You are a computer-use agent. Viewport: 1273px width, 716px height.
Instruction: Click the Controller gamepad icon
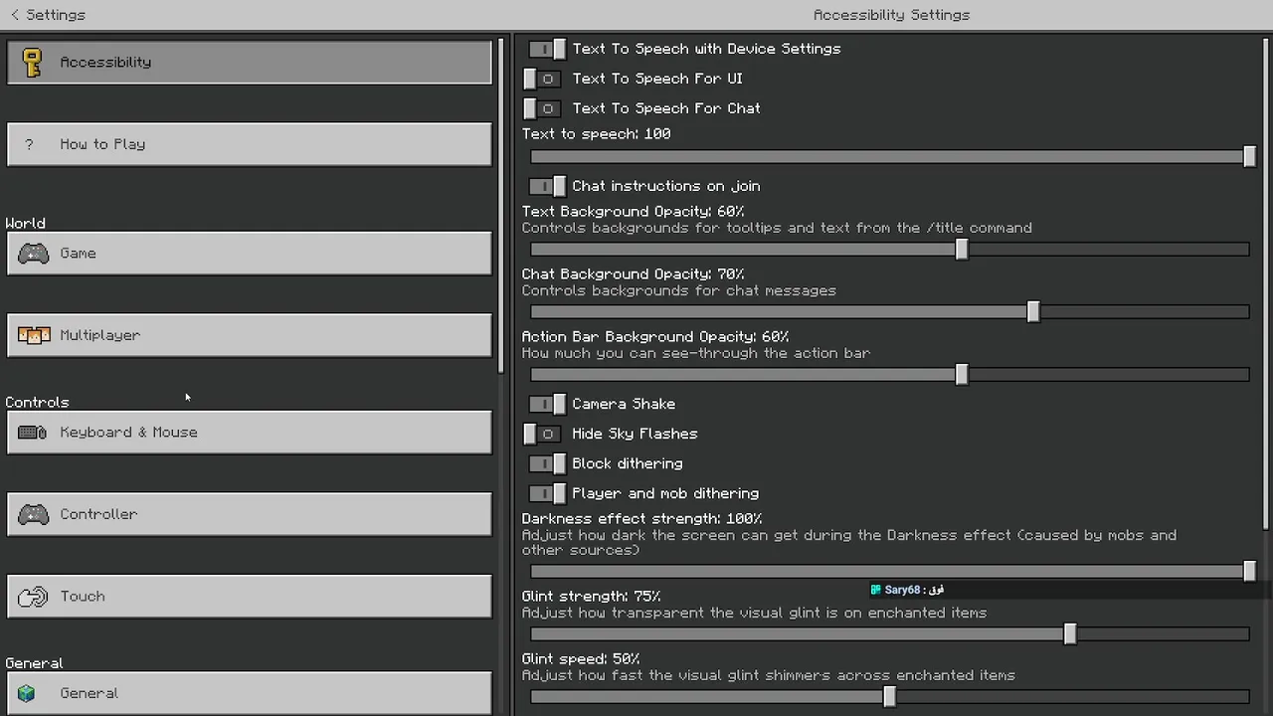tap(33, 514)
